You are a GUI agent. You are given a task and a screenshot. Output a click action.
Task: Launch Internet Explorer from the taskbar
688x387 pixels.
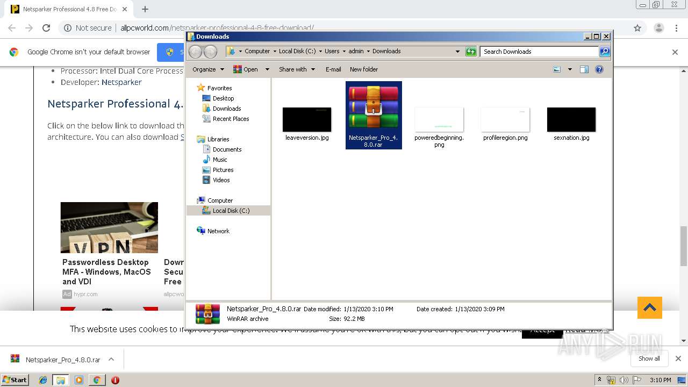(43, 380)
